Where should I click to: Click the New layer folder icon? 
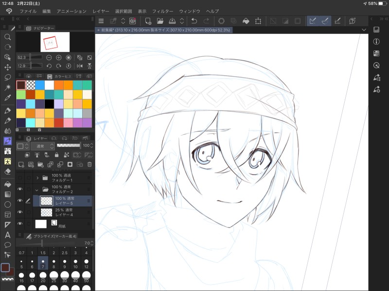(40, 164)
